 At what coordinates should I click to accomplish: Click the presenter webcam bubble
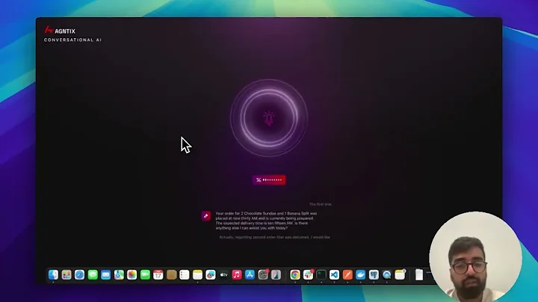pyautogui.click(x=475, y=256)
